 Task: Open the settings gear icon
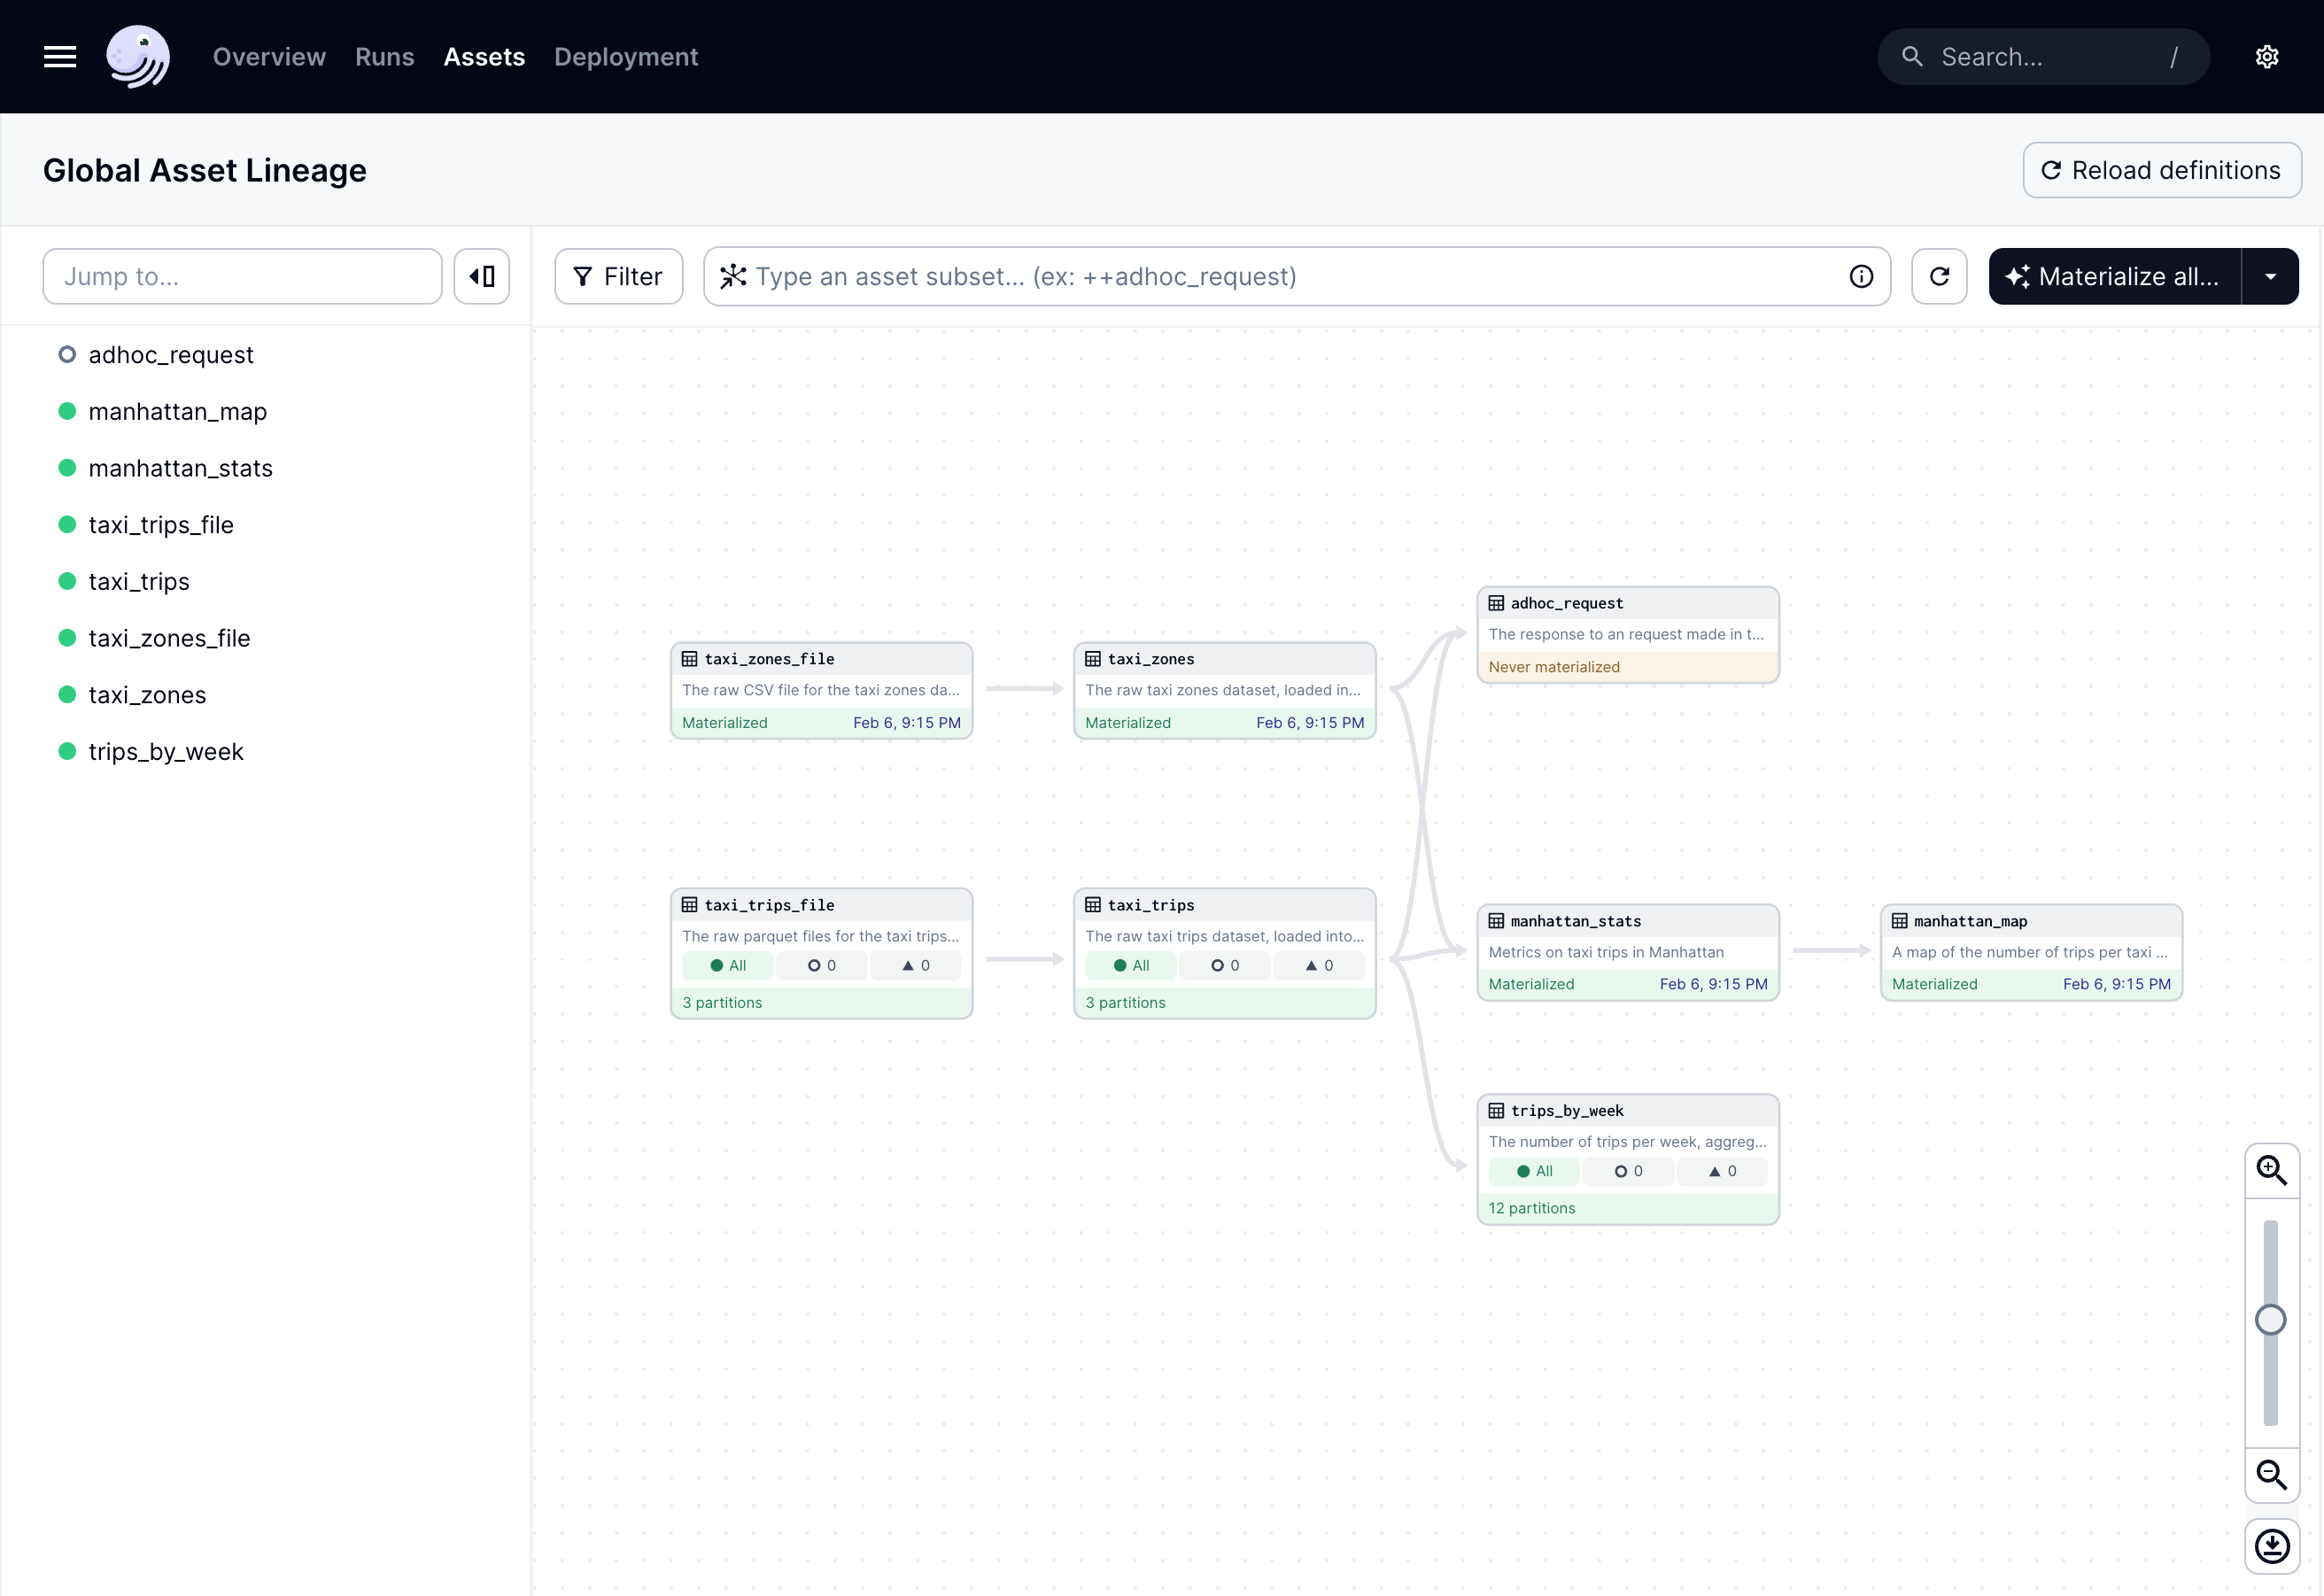(x=2267, y=57)
